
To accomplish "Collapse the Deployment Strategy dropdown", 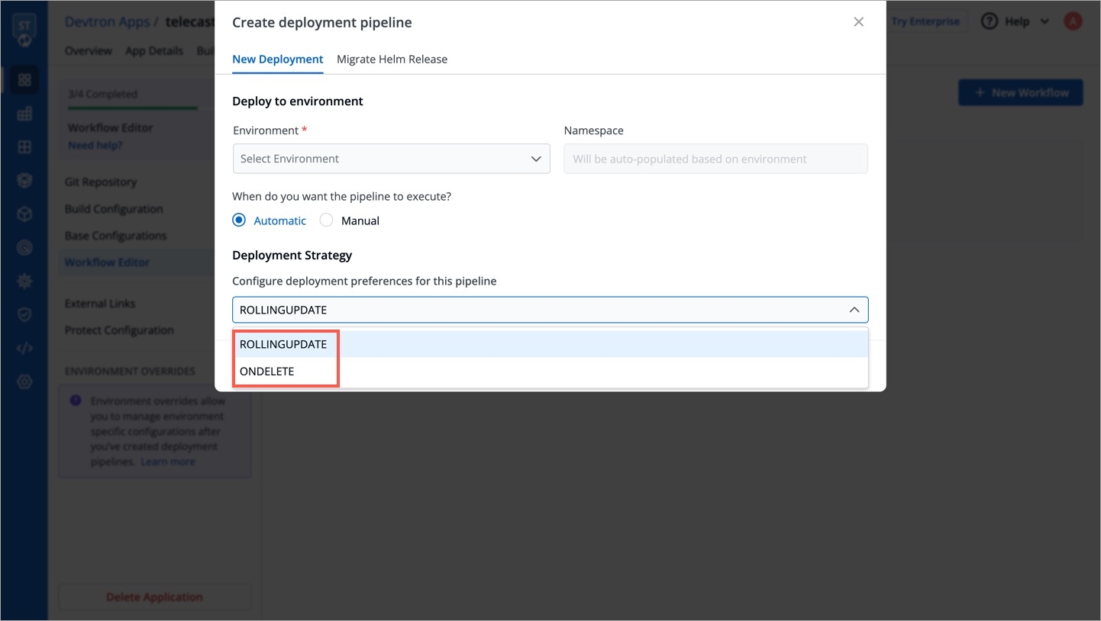I will 854,310.
